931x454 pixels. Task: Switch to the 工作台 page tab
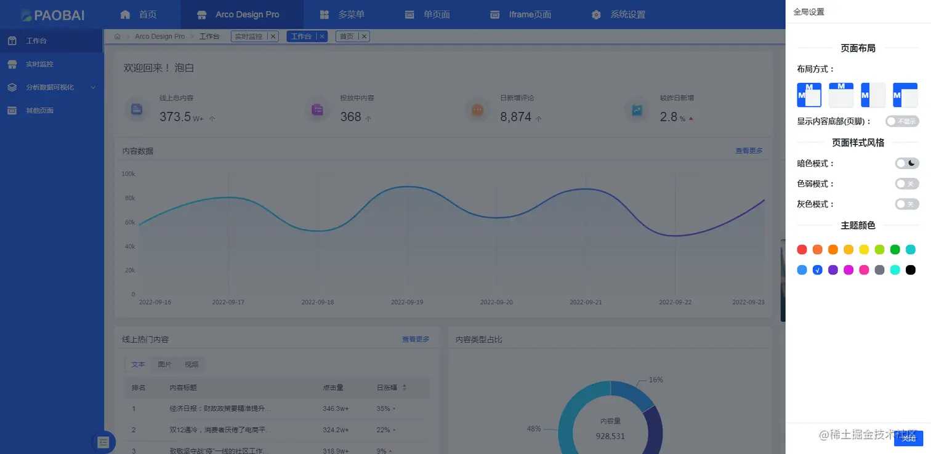pyautogui.click(x=301, y=36)
